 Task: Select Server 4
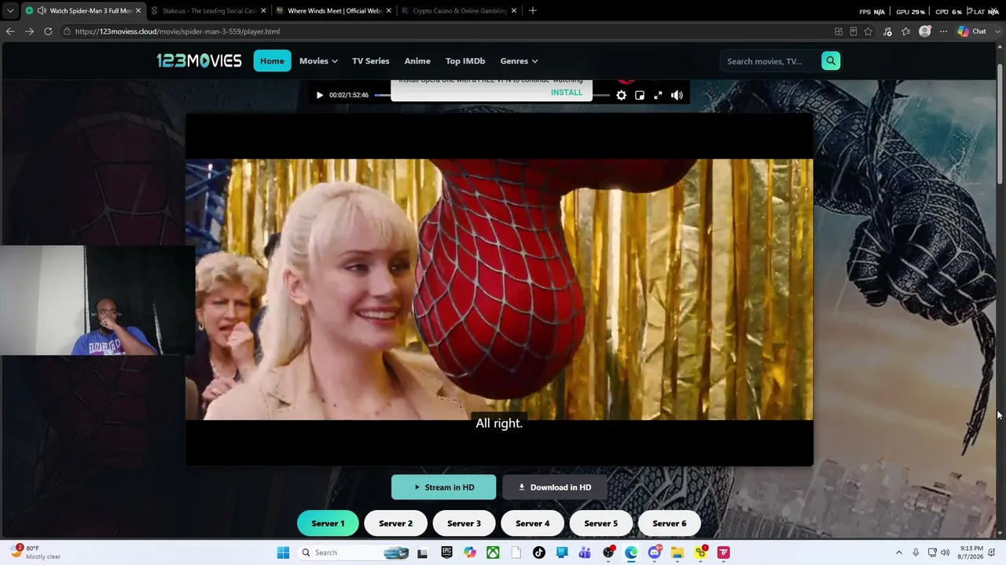coord(532,523)
